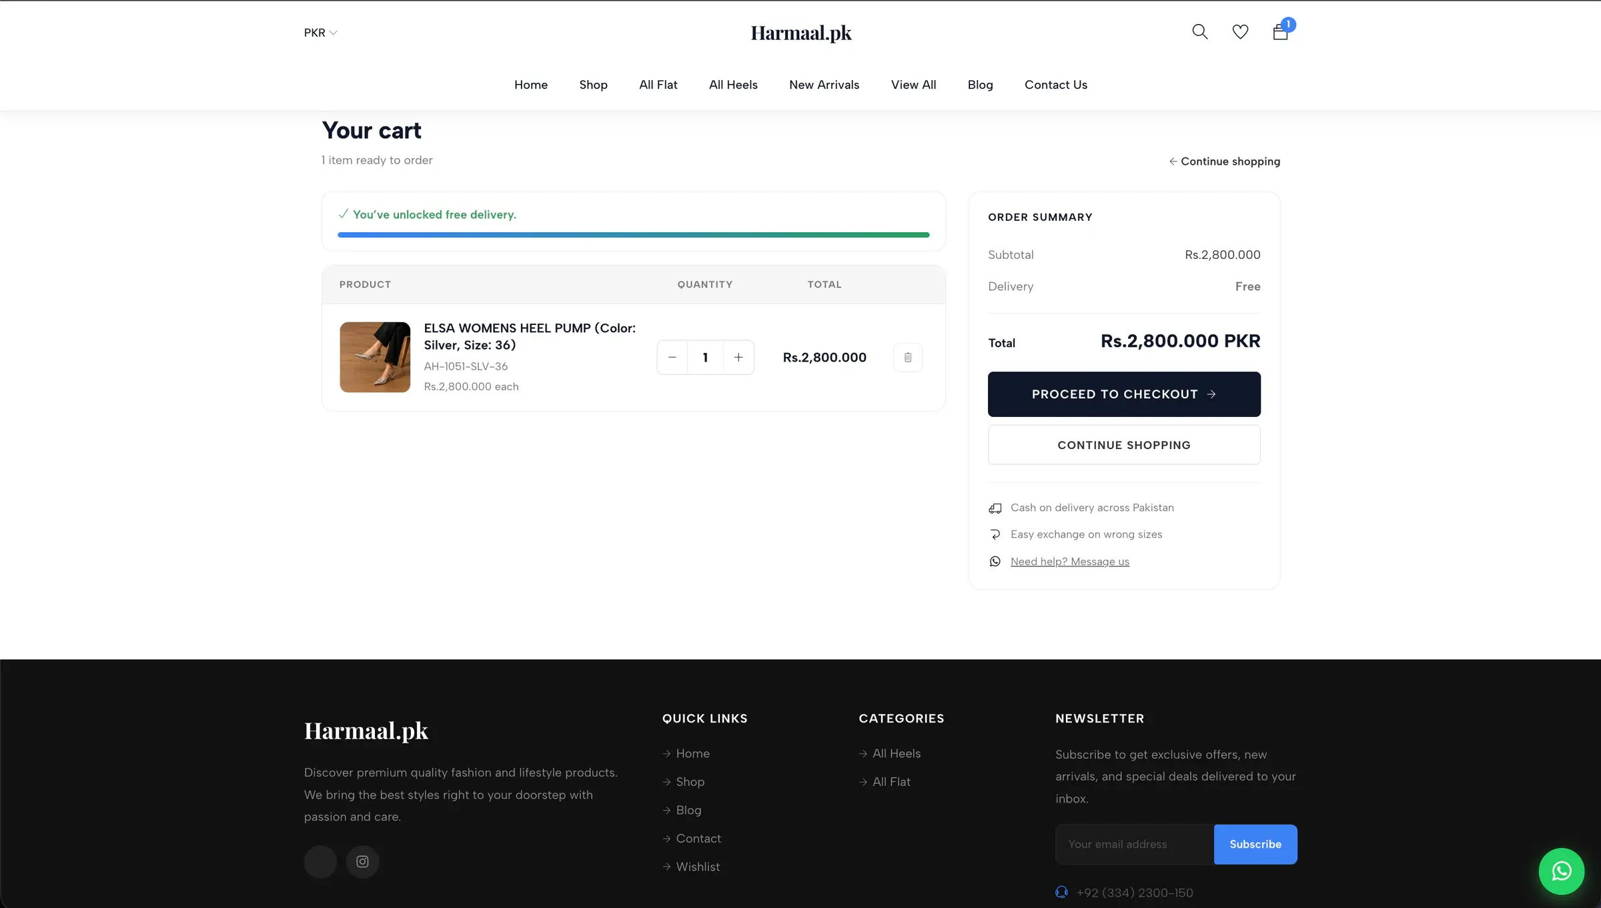Click Continue shopping link with arrow
Image resolution: width=1601 pixels, height=908 pixels.
(1225, 161)
